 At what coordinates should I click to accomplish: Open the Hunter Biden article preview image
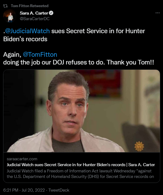click(x=81, y=111)
